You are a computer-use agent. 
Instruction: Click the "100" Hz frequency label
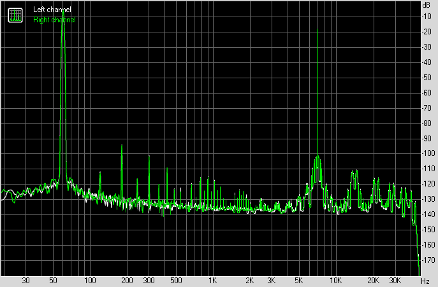click(90, 280)
